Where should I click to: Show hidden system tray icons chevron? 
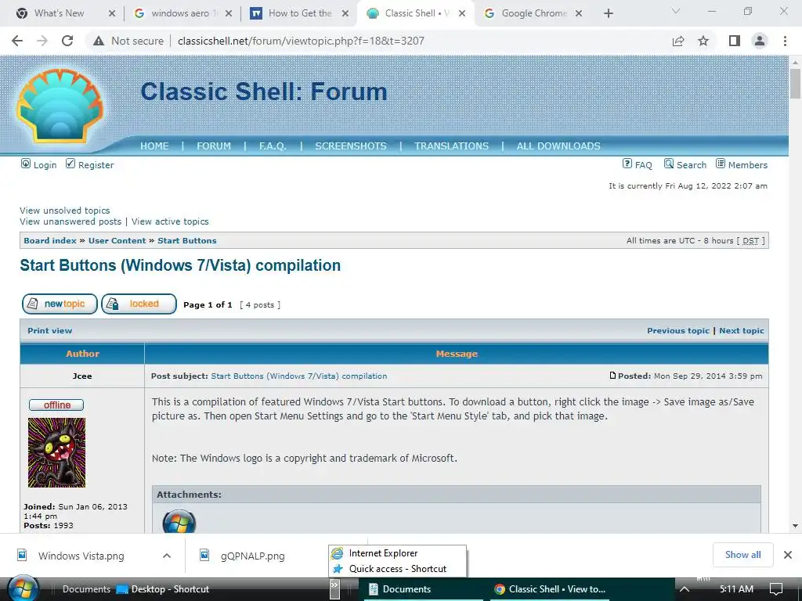[x=685, y=589]
